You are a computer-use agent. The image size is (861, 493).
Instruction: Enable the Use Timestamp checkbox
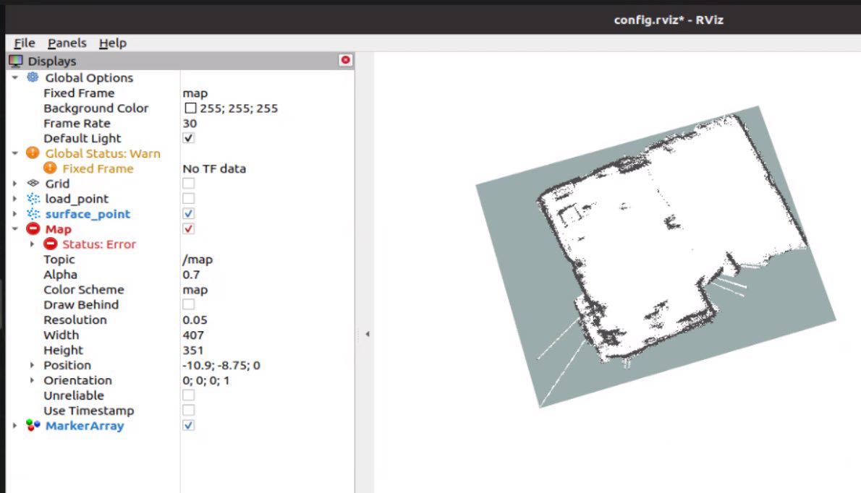tap(188, 410)
